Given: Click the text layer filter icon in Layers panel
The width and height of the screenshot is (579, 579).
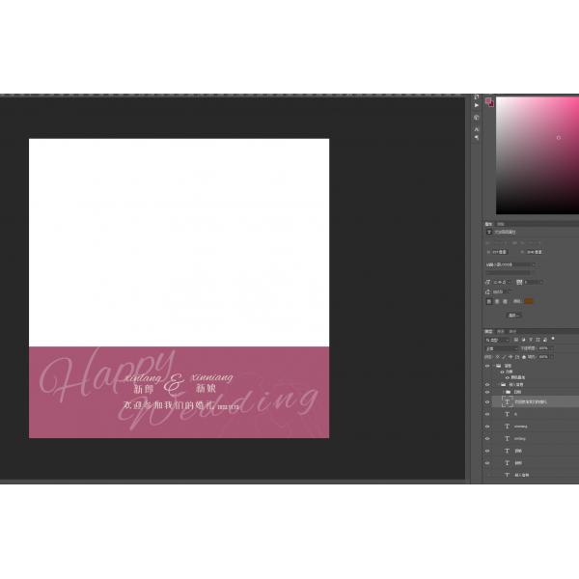Looking at the screenshot, I should 531,340.
